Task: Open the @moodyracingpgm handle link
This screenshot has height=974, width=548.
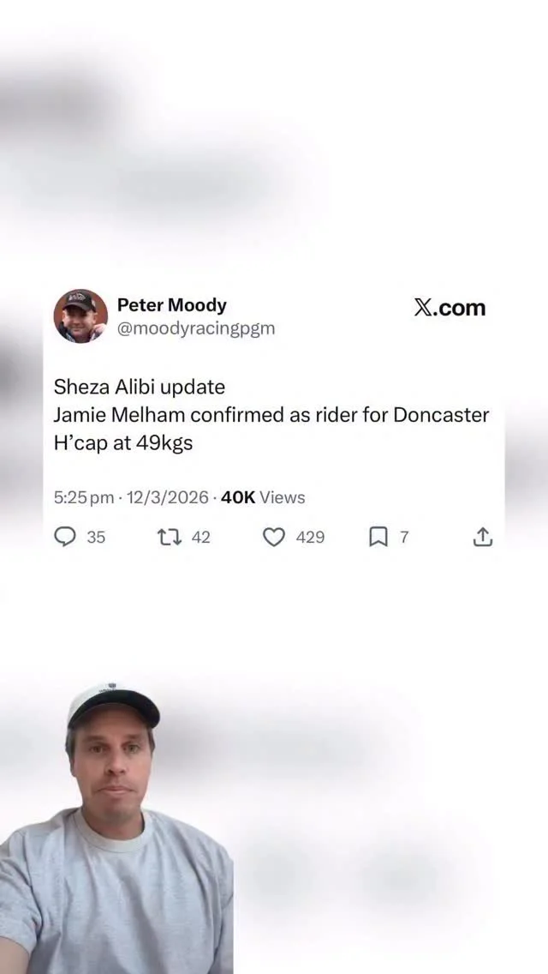Action: 196,328
